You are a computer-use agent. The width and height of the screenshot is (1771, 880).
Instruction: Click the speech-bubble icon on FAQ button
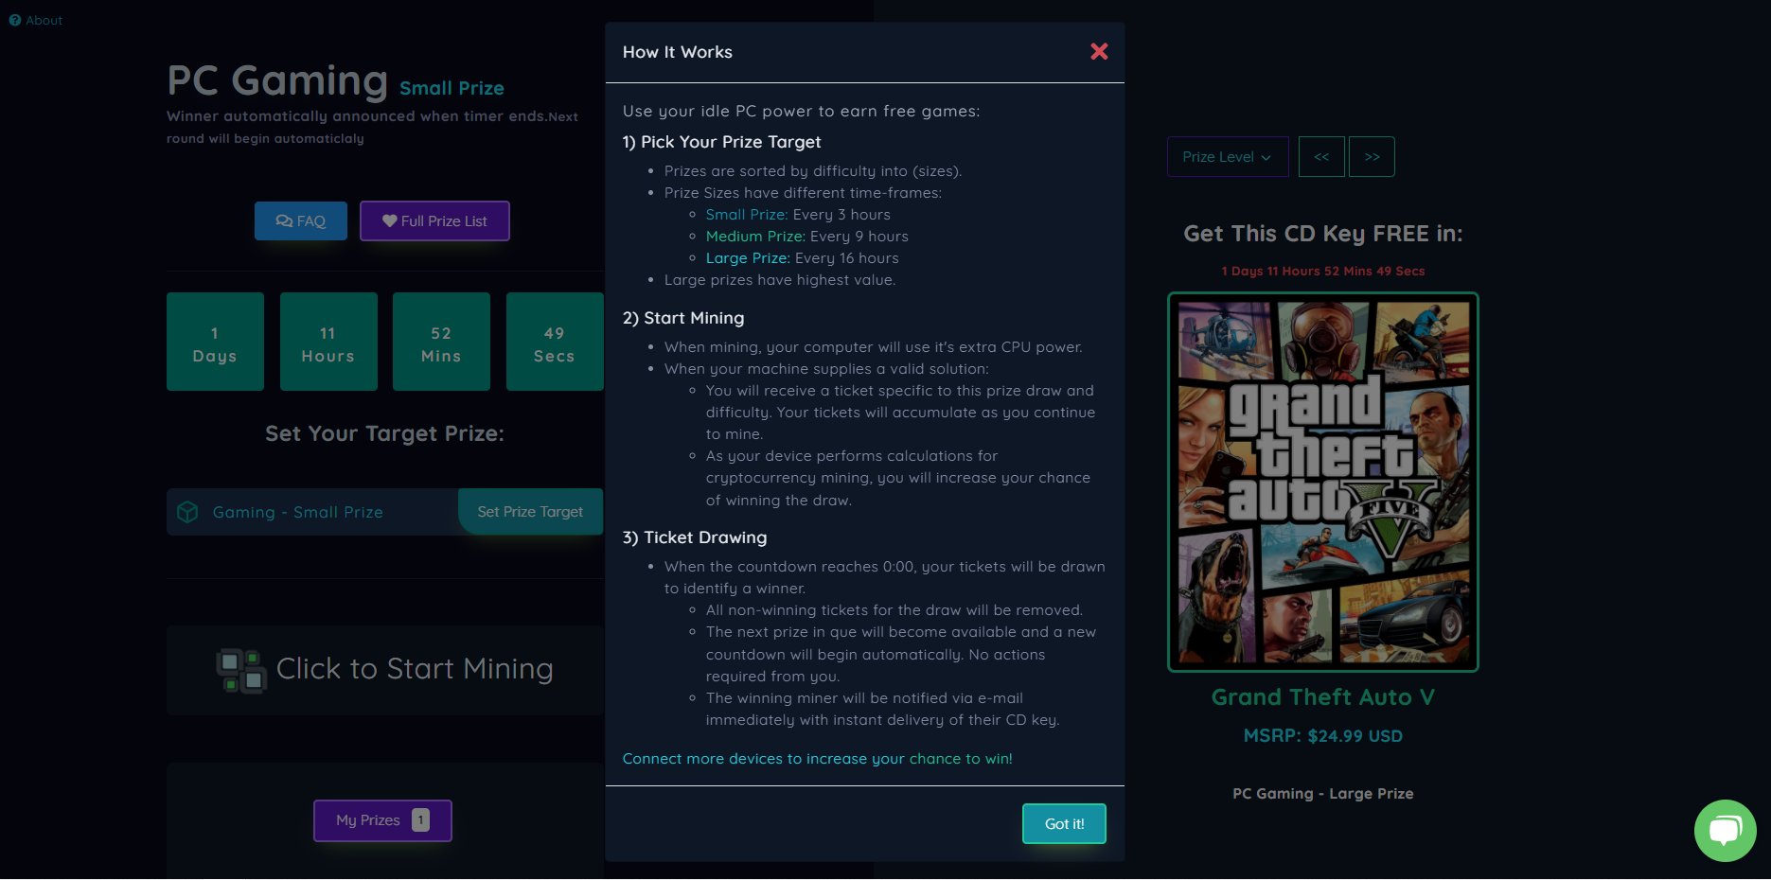[x=285, y=220]
